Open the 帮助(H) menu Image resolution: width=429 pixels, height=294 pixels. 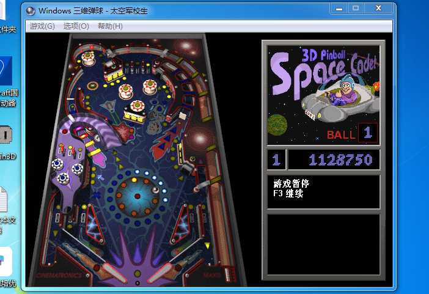110,26
